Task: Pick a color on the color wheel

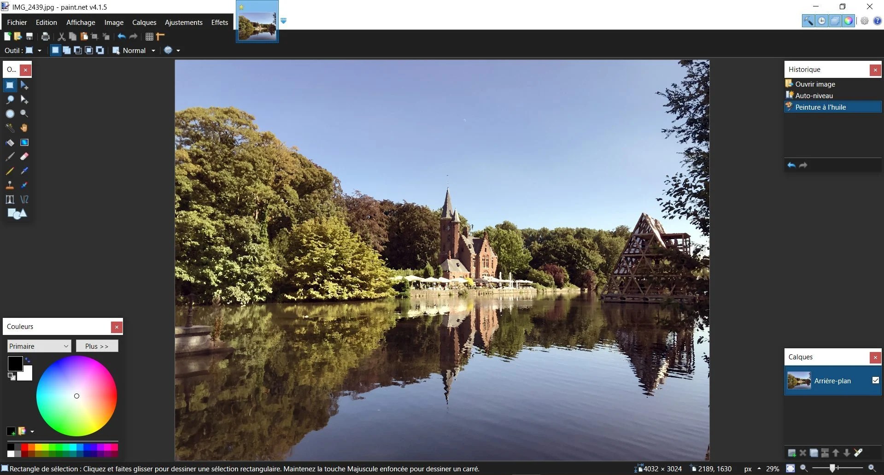Action: (76, 396)
